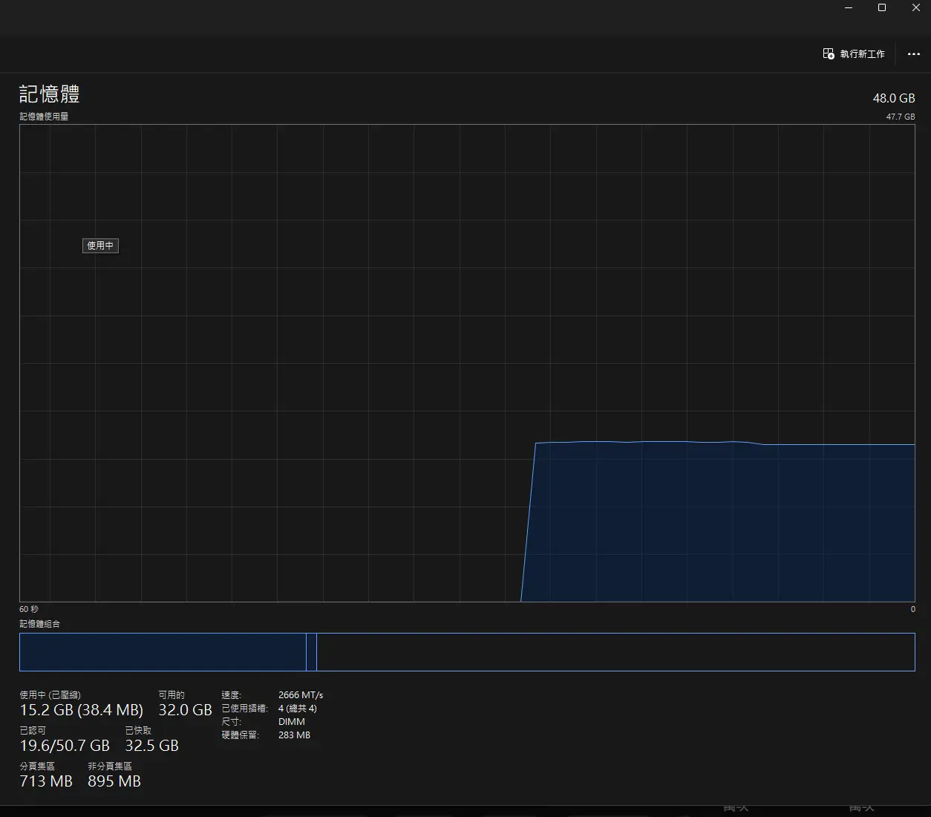Select the 48.0 GB total memory label

(x=893, y=98)
